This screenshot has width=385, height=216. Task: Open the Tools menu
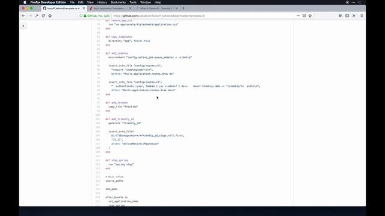click(133, 2)
